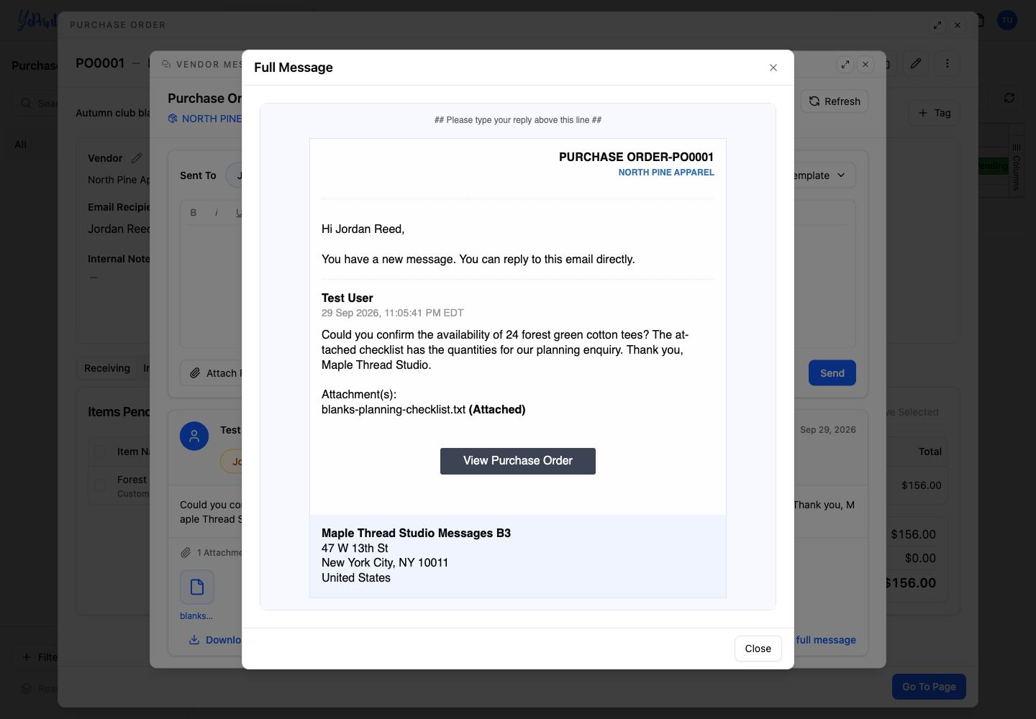
Task: Click the Test User avatar icon in message thread
Action: pyautogui.click(x=194, y=436)
